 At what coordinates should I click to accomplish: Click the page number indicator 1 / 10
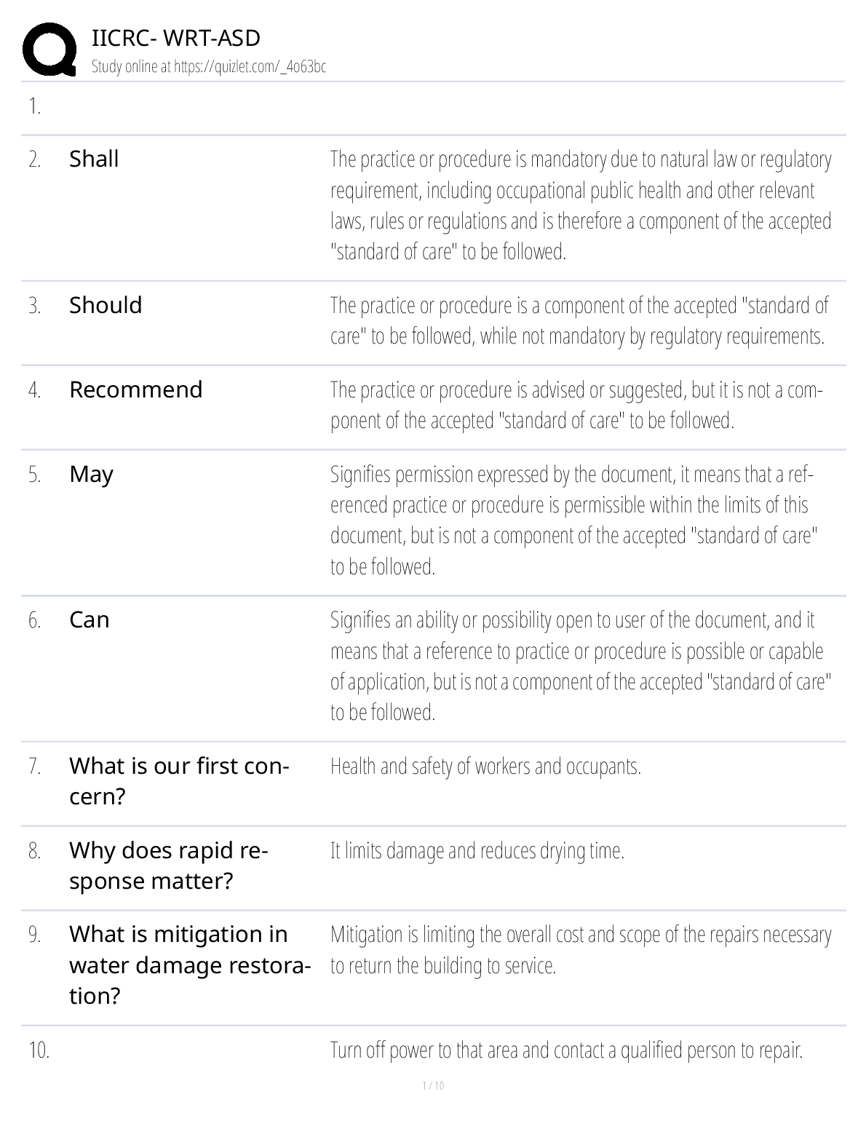tap(433, 1086)
